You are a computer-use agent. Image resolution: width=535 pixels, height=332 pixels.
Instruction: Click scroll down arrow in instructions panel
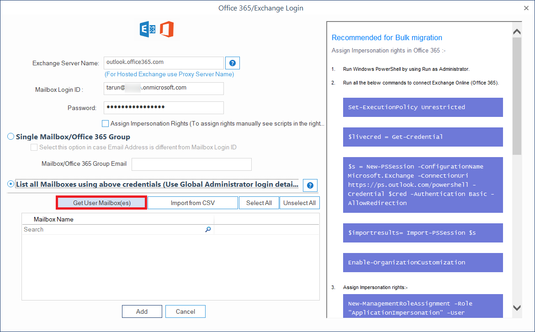(517, 308)
